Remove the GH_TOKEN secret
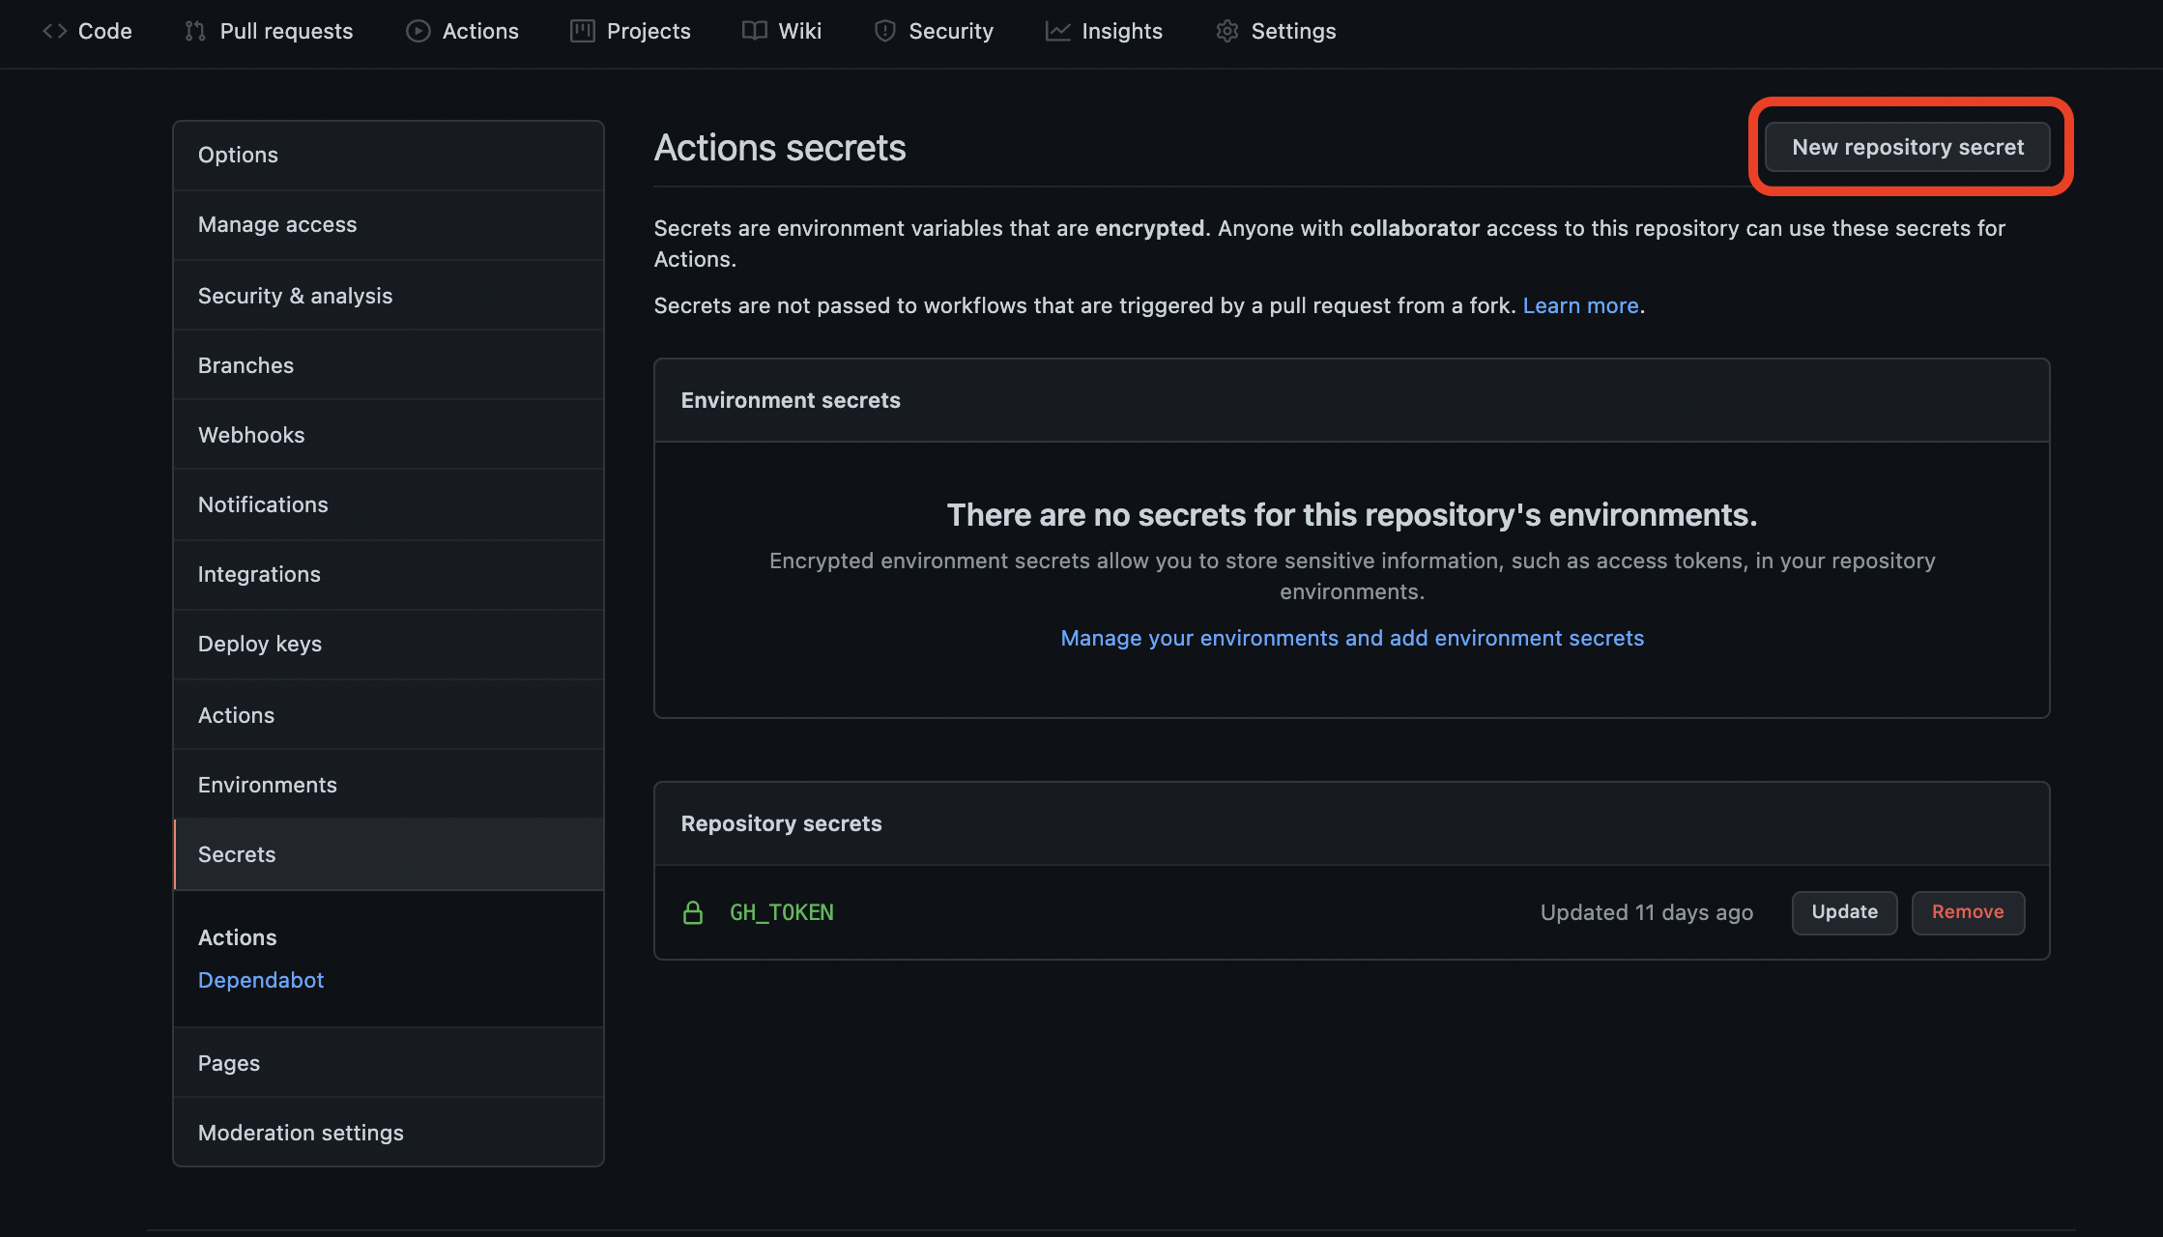This screenshot has width=2163, height=1237. [x=1967, y=912]
